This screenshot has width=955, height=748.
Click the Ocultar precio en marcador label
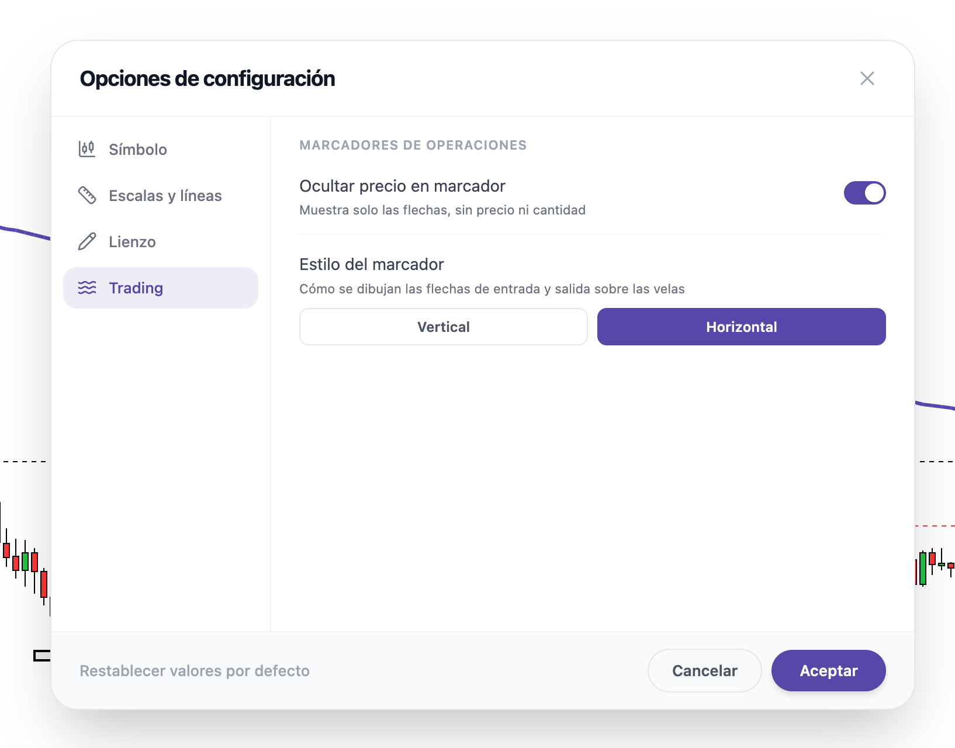tap(402, 186)
